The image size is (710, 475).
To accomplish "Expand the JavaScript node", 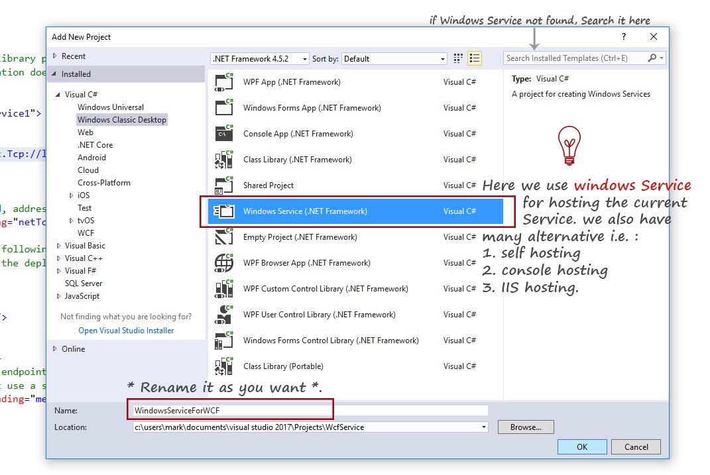I will coord(58,296).
